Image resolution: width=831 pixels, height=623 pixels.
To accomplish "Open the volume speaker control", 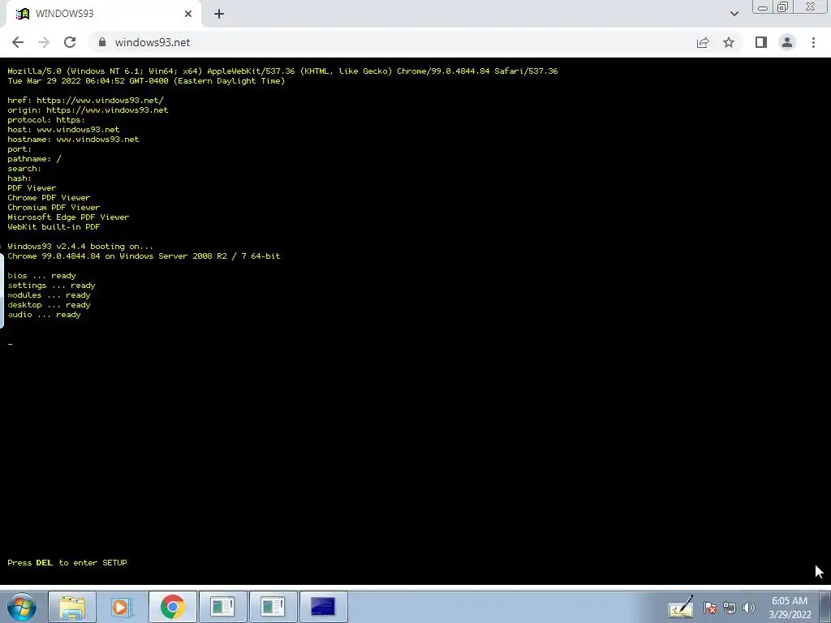I will [749, 608].
